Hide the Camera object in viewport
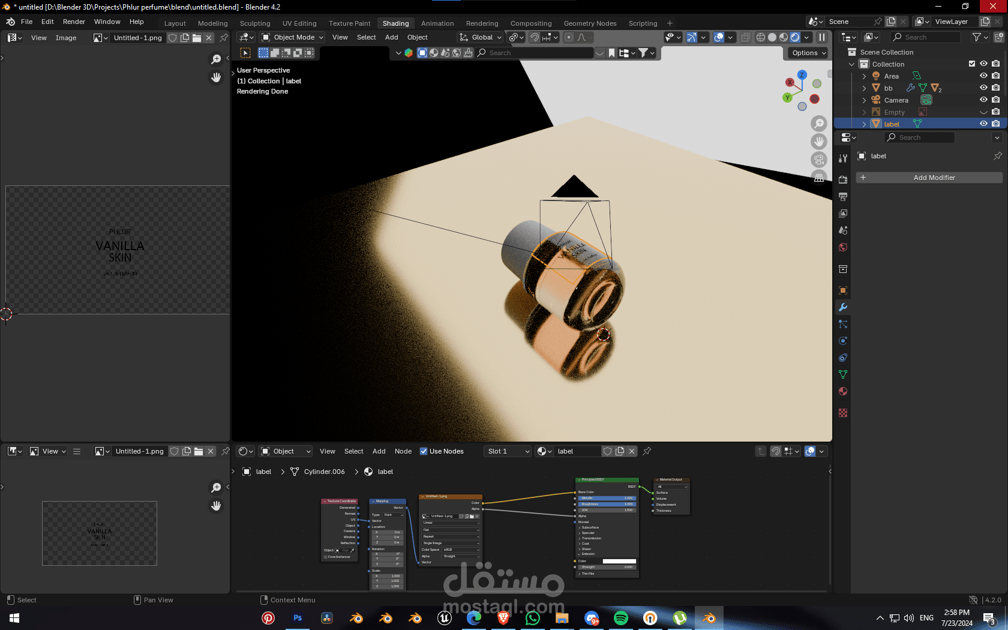 (983, 100)
